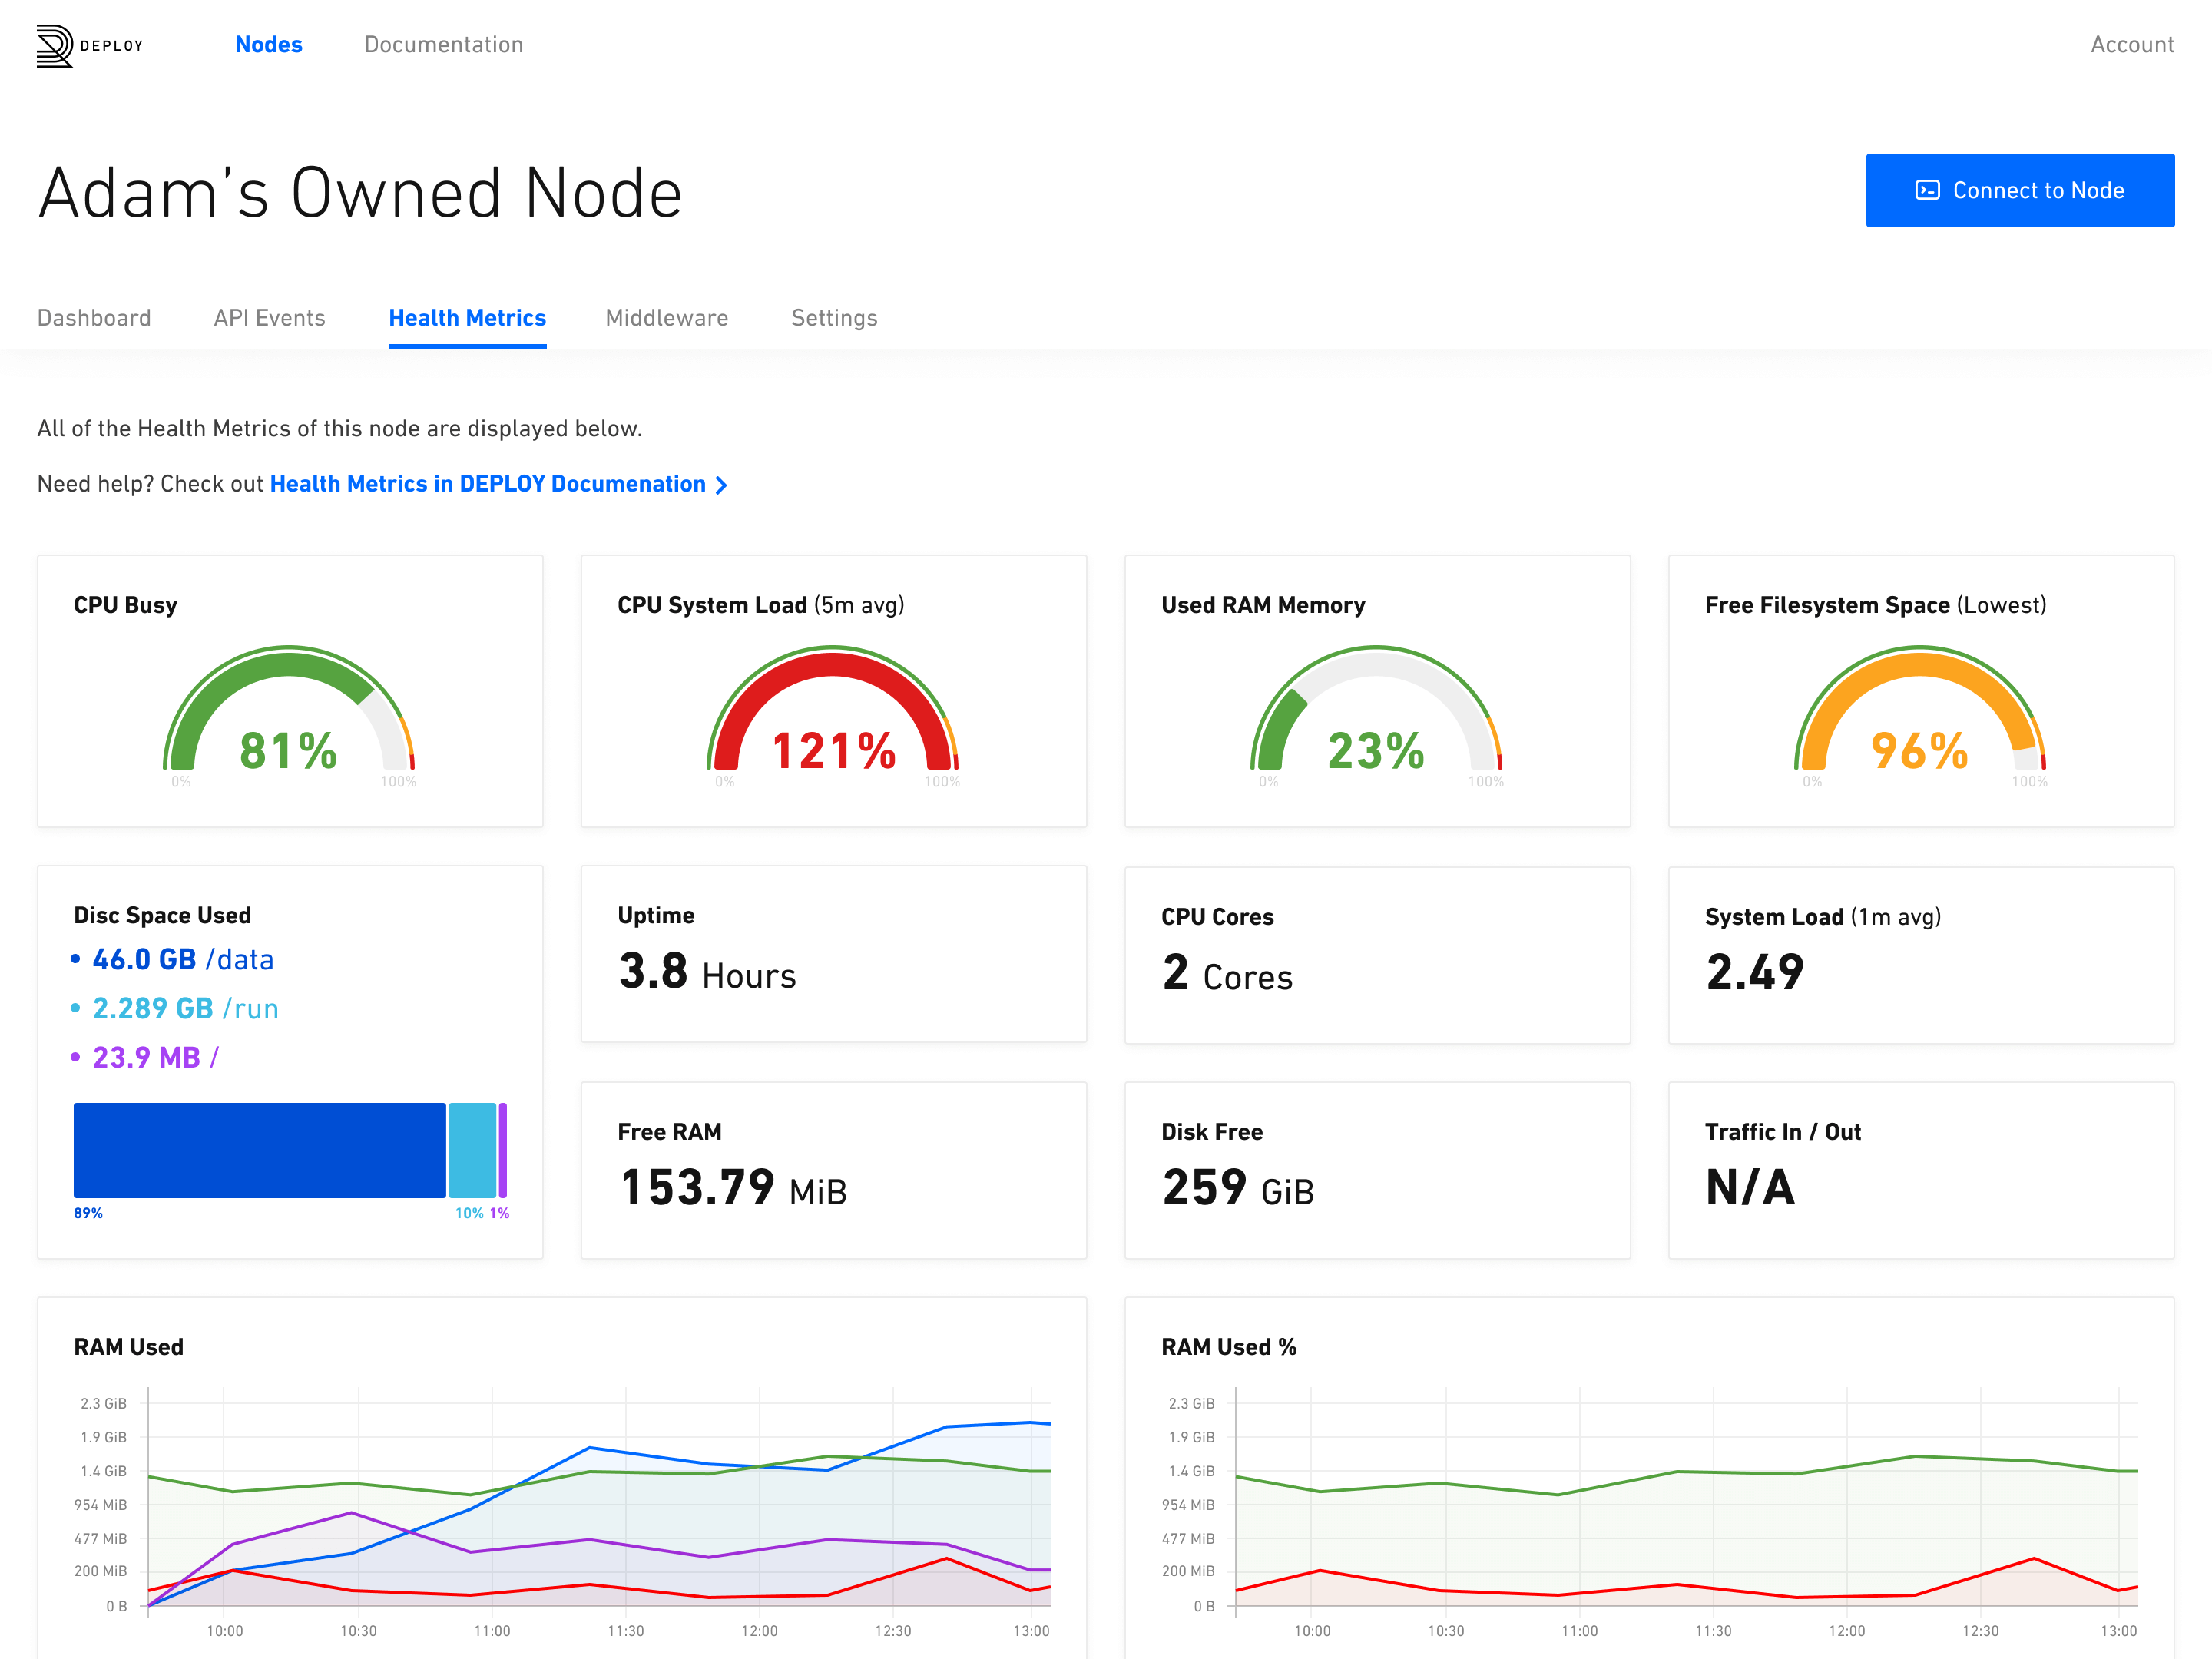Screen dimensions: 2212x1659
Task: Click the Traffic In / Out N/A value
Action: (x=1750, y=1188)
